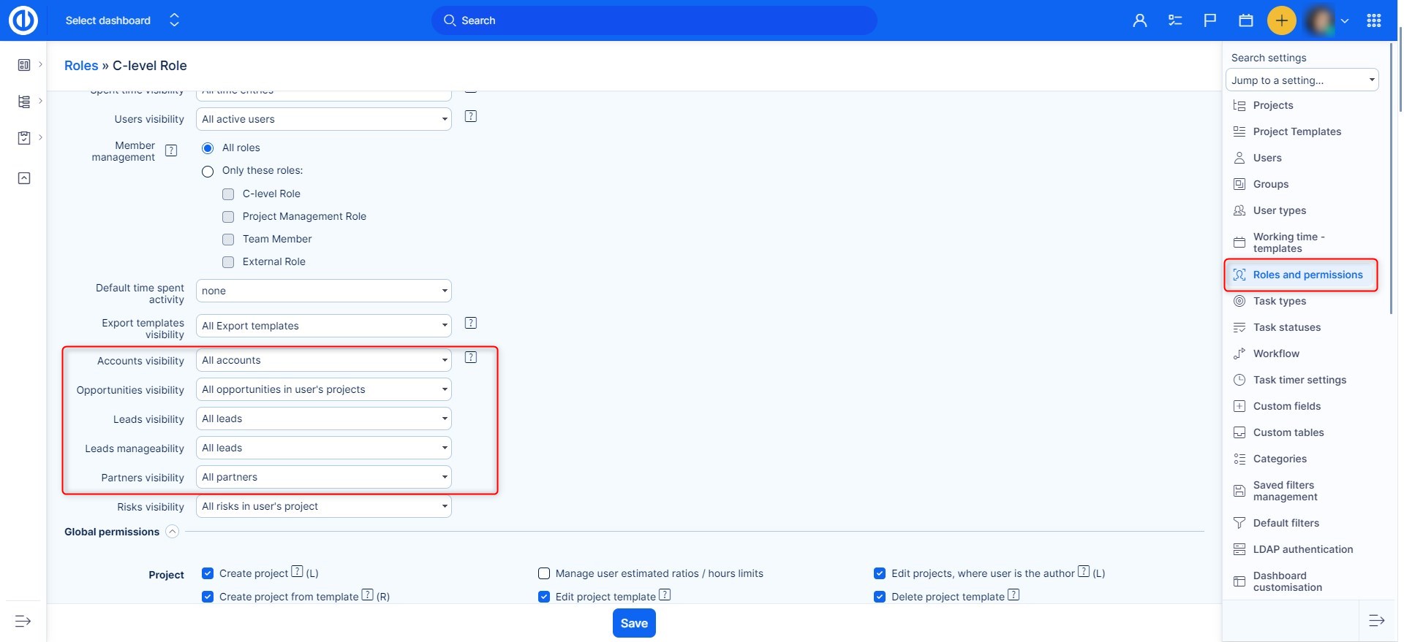Open the apps grid menu icon
1404x642 pixels.
tap(1374, 20)
